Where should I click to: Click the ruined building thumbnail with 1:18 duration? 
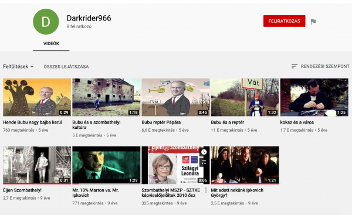tap(106, 97)
